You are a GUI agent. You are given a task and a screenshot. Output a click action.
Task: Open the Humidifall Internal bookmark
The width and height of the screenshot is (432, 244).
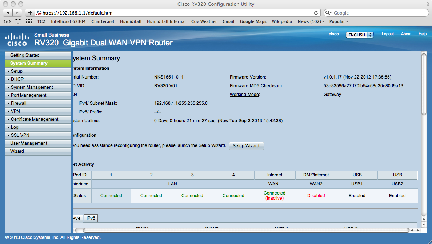tap(166, 21)
